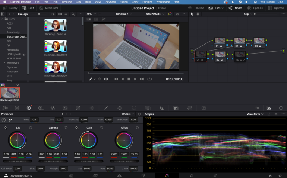Open the clip Information panel

click(281, 108)
